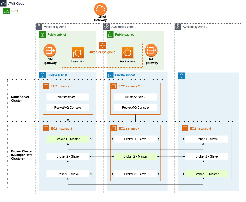Select the 'Bastion Host' text in zone 2

click(x=127, y=62)
